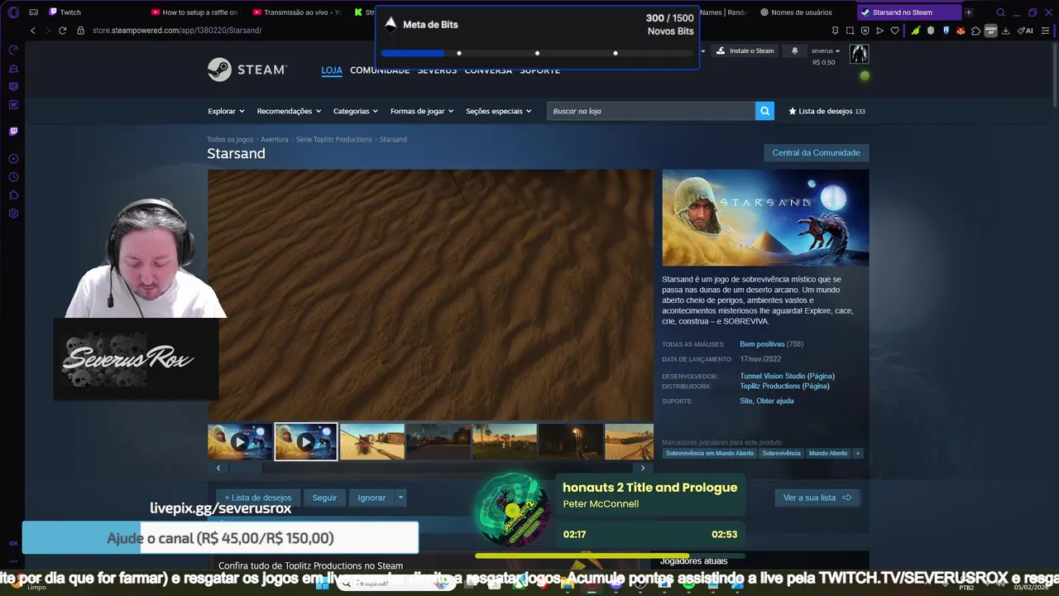Open Steam notifications bell
The width and height of the screenshot is (1059, 596).
794,50
